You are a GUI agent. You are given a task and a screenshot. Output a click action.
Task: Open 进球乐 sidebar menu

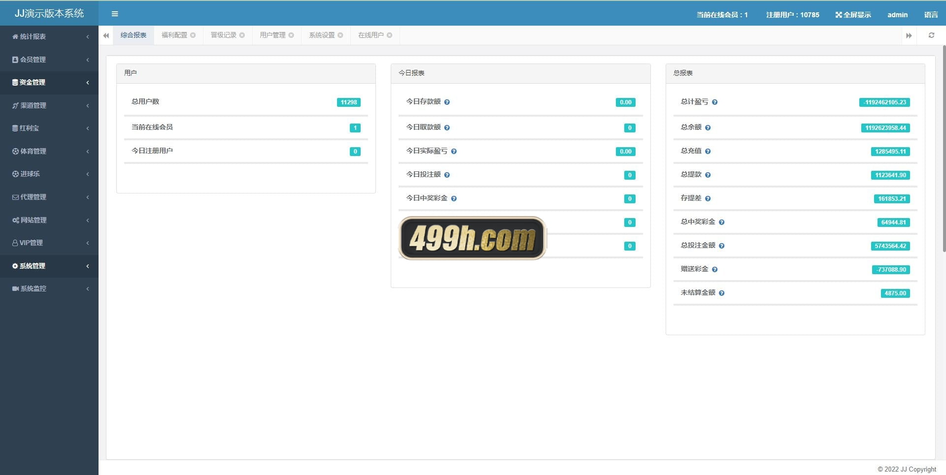coord(49,174)
